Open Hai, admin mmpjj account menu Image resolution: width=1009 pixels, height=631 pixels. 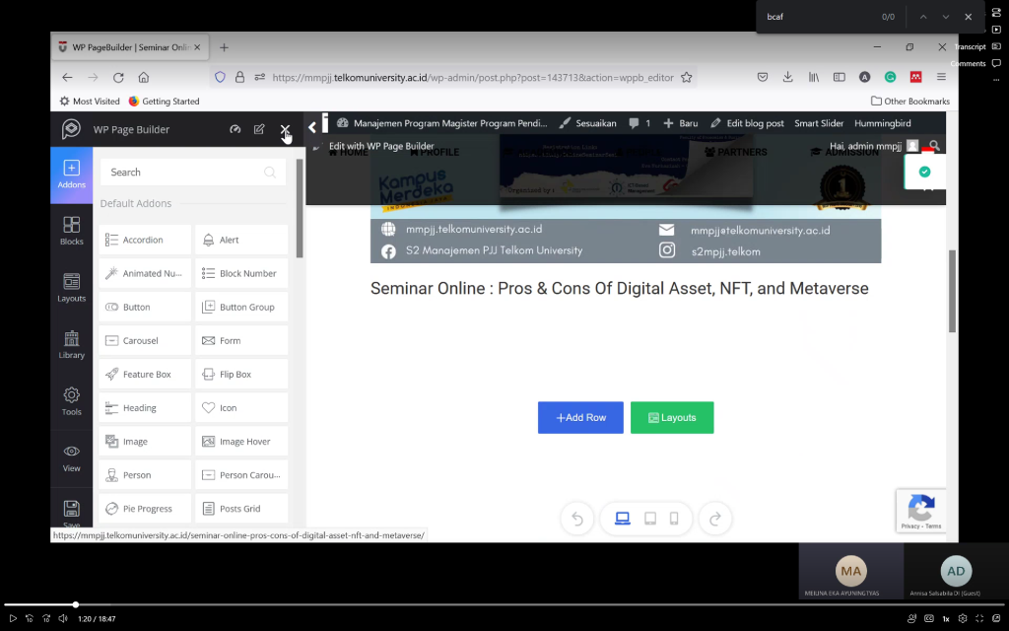point(873,146)
